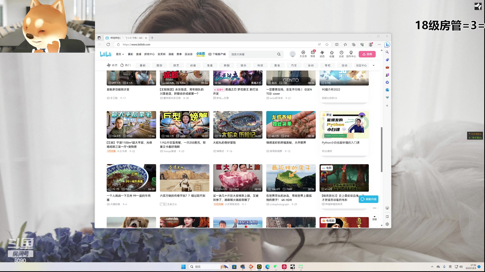The image size is (485, 272).
Task: Open the 热门 trending link
Action: pyautogui.click(x=126, y=65)
